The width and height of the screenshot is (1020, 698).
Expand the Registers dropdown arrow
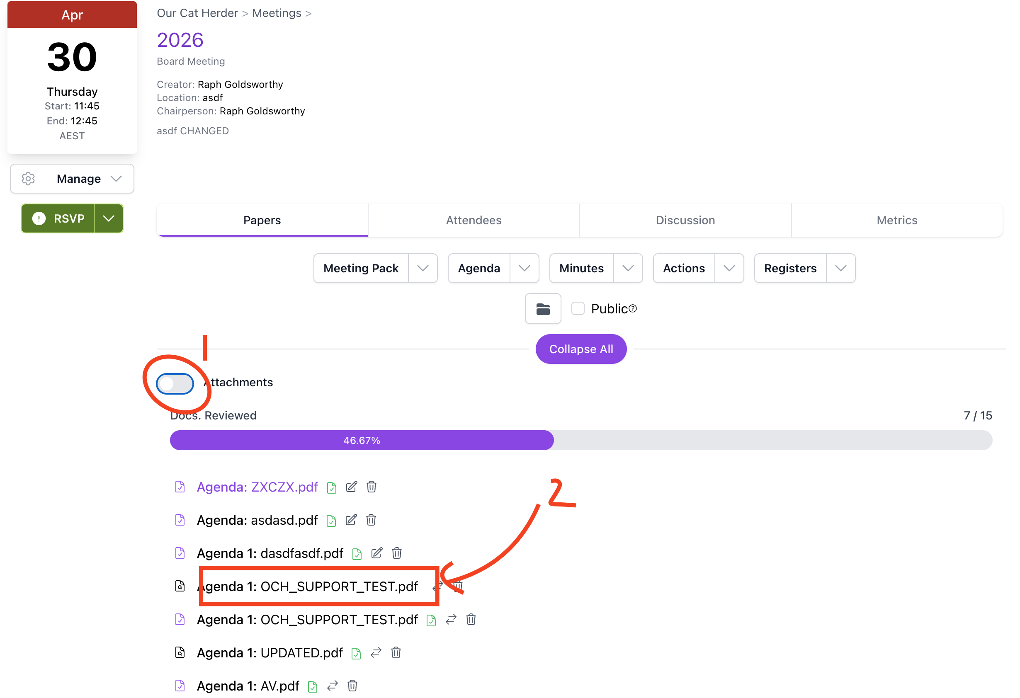pos(840,268)
